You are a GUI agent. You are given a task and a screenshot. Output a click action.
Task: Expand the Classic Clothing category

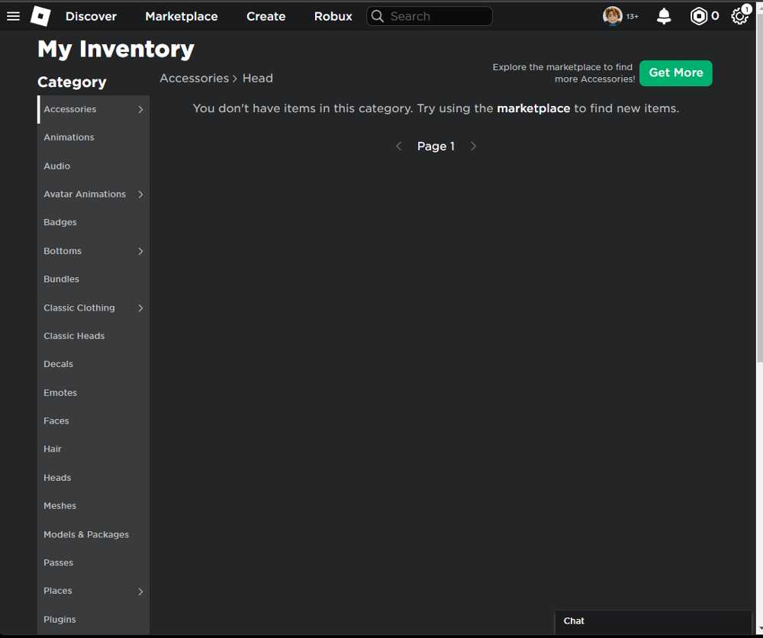140,308
